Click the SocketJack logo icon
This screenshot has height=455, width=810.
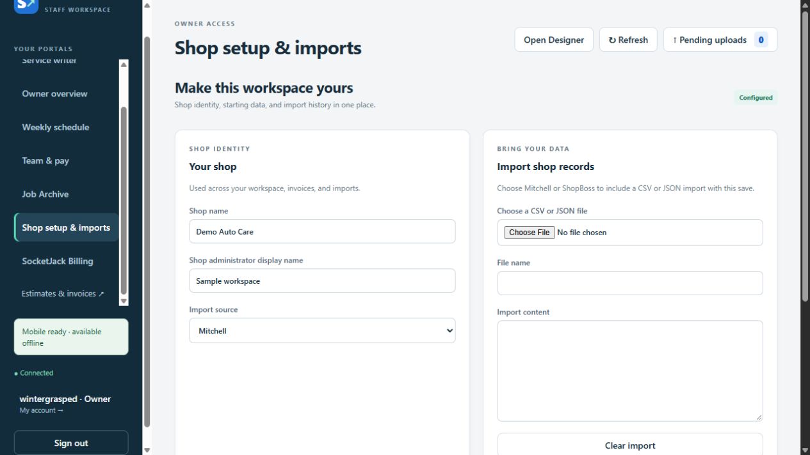coord(26,6)
